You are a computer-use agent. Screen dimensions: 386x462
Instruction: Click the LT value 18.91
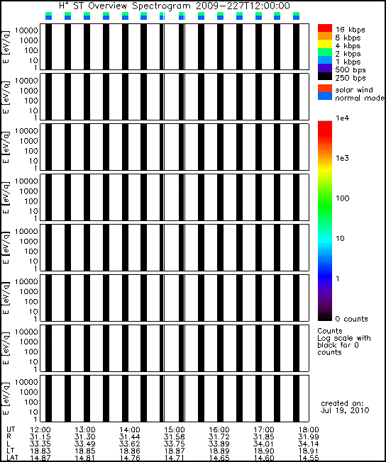(309, 451)
